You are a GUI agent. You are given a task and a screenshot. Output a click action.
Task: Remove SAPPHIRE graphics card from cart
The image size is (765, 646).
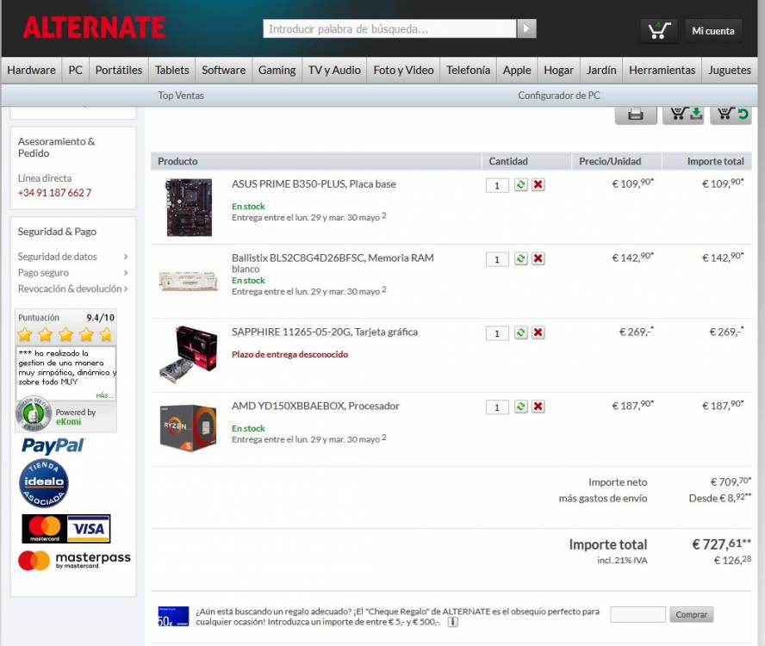pyautogui.click(x=538, y=332)
